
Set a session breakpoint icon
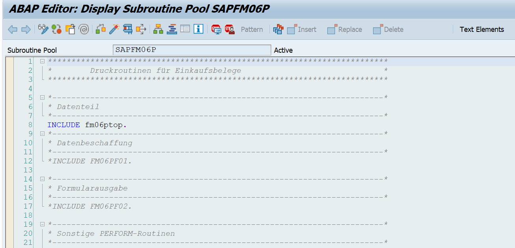coord(216,29)
